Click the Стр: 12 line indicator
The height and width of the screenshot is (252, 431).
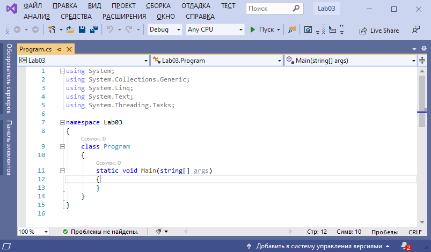tap(317, 232)
